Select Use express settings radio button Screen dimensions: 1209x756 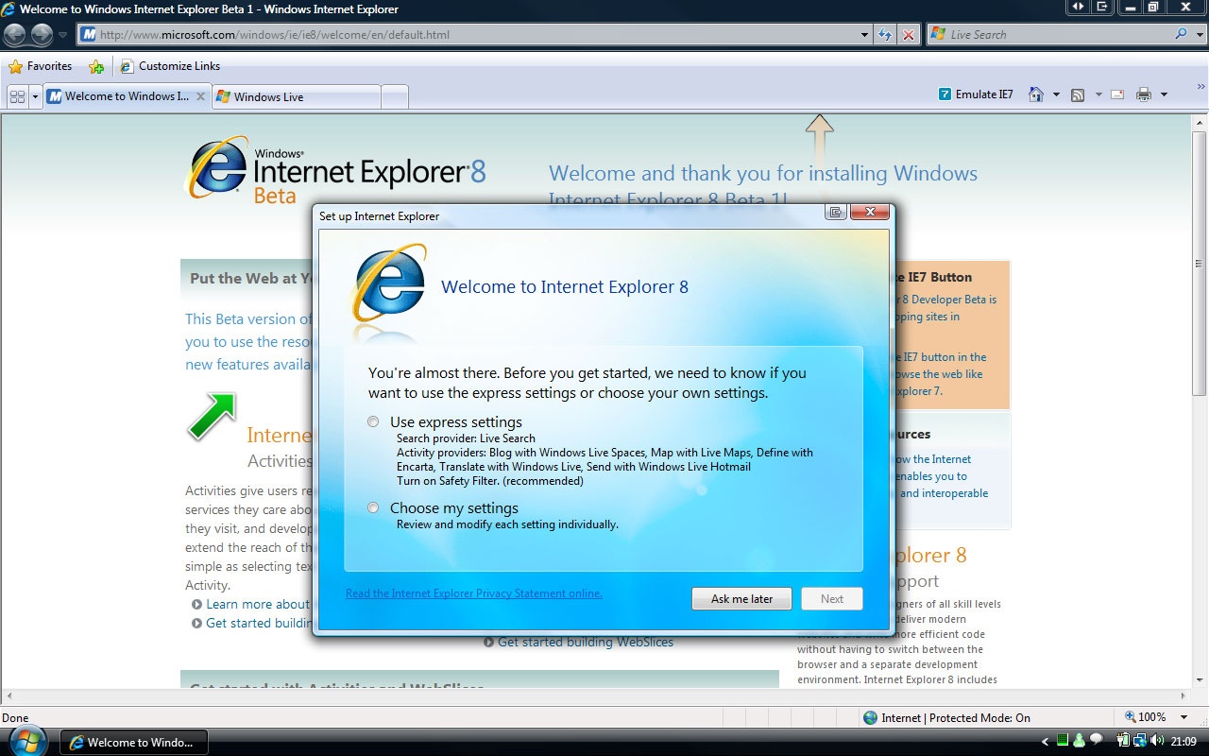coord(374,421)
